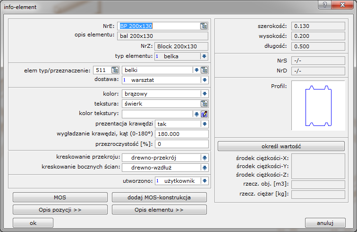
Task: Expand the kolor brązowy dropdown
Action: [204, 94]
